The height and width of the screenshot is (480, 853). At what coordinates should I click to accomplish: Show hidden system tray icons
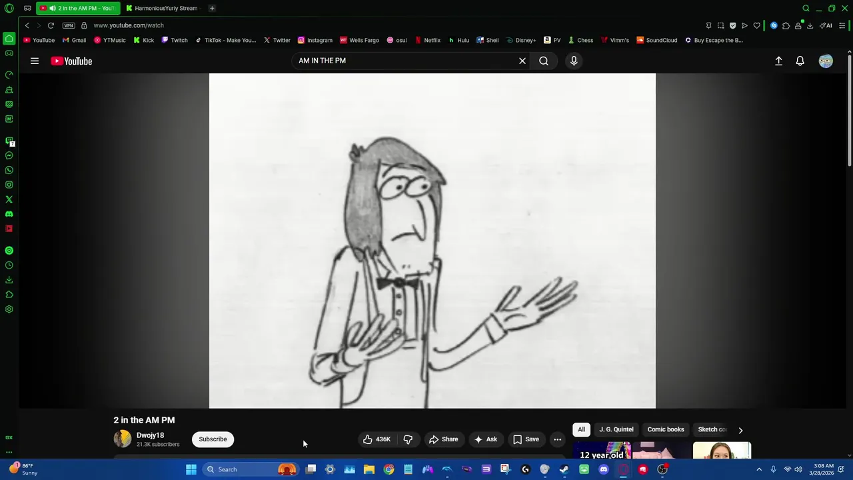click(x=758, y=469)
